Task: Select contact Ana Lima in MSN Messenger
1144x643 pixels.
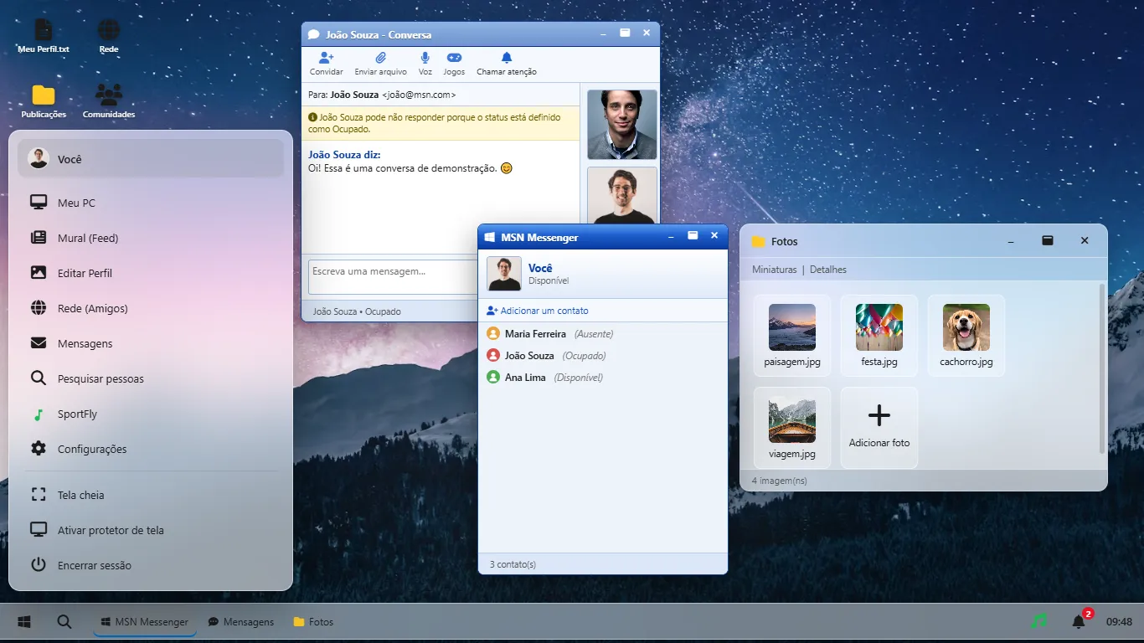Action: [x=603, y=378]
